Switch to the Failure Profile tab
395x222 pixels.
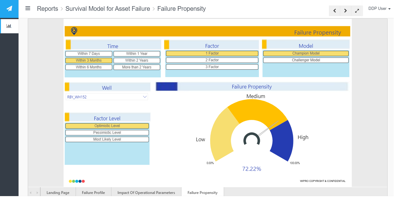point(94,192)
